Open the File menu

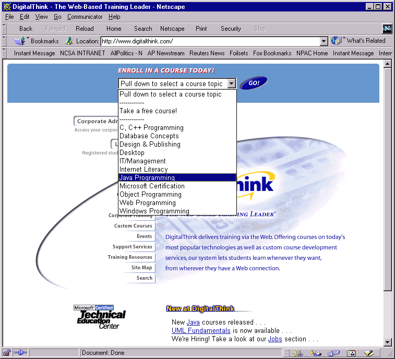coord(9,17)
